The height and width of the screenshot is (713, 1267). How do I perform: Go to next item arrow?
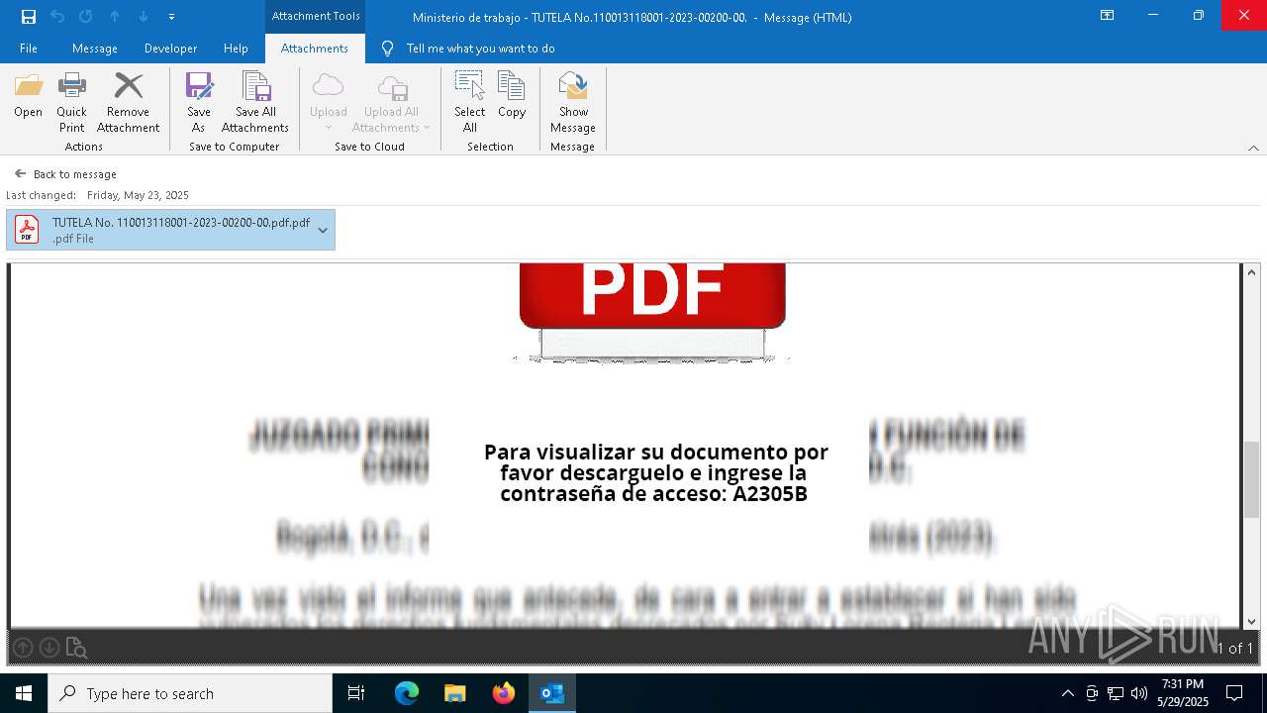(144, 17)
